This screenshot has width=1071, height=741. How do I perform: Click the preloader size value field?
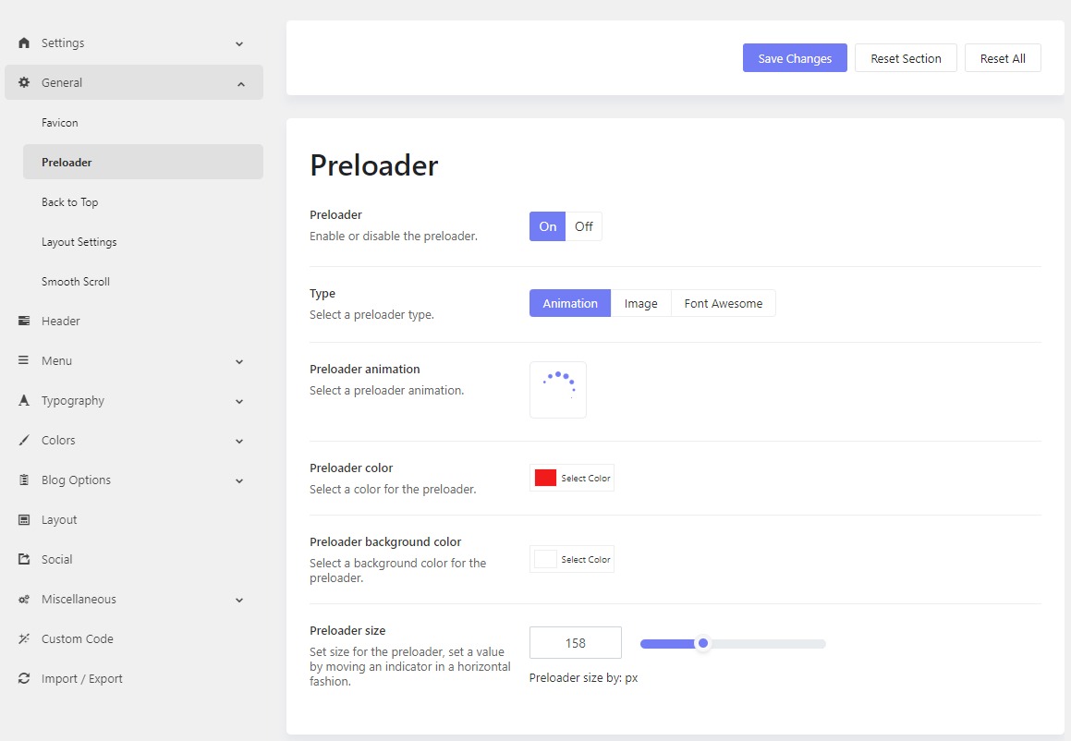pyautogui.click(x=576, y=643)
